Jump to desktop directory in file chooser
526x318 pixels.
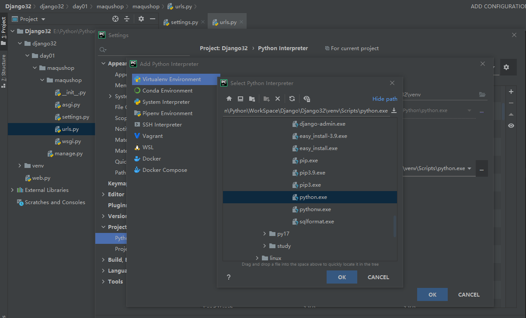pos(240,99)
